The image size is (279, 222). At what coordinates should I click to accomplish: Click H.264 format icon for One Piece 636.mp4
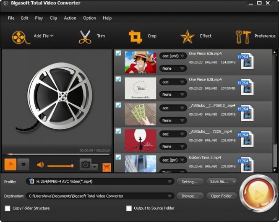(x=246, y=61)
